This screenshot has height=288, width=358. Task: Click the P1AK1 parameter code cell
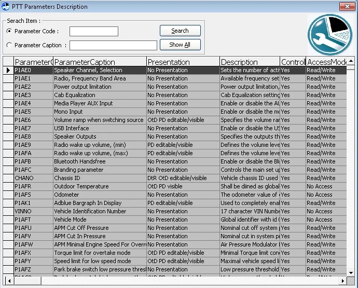pyautogui.click(x=33, y=203)
